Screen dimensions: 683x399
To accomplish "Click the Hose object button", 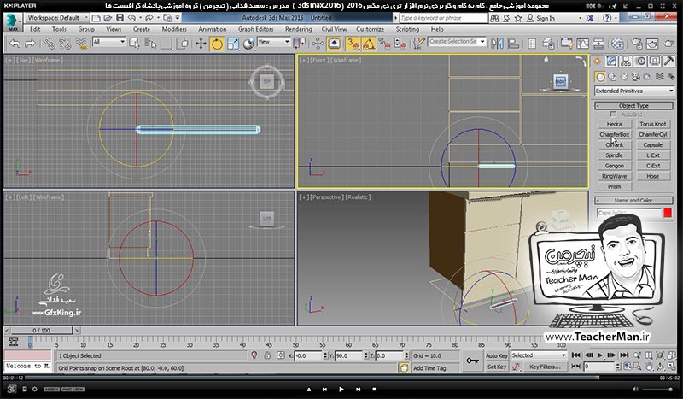I will point(652,176).
